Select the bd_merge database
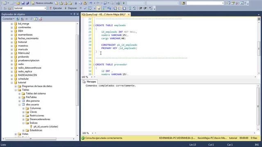This screenshot has width=262, height=147. coord(24,24)
